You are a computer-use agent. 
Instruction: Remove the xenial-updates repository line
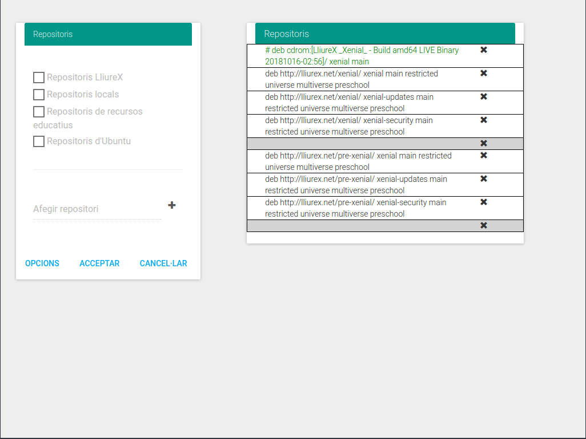coord(483,97)
